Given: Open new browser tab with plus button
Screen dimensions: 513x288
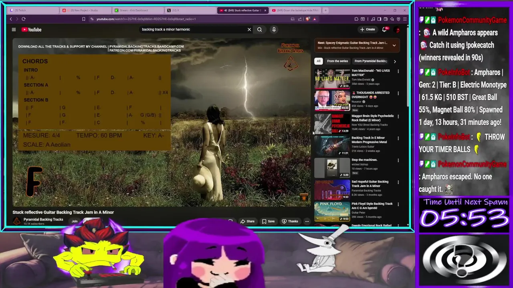Looking at the screenshot, I should (325, 10).
